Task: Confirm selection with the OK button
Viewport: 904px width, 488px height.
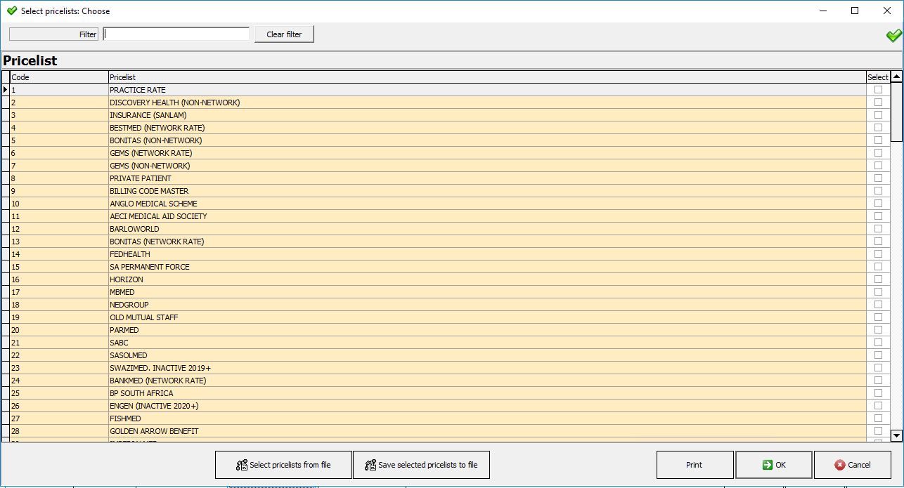Action: pyautogui.click(x=773, y=465)
